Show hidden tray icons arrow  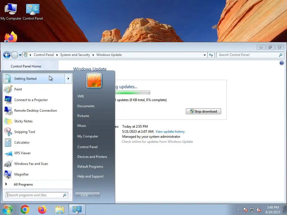[238, 210]
